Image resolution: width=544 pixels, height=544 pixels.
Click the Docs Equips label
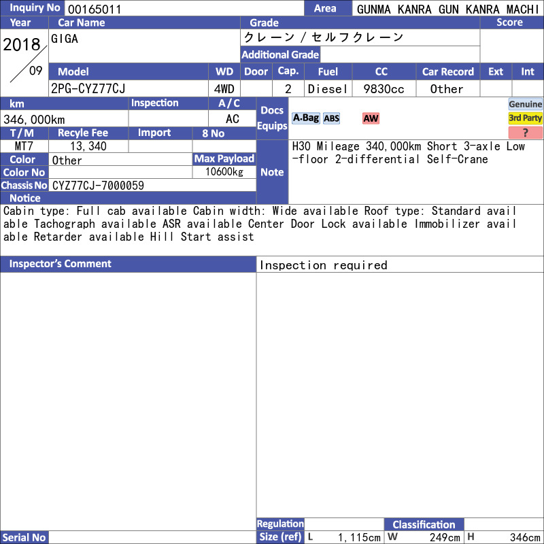(272, 118)
